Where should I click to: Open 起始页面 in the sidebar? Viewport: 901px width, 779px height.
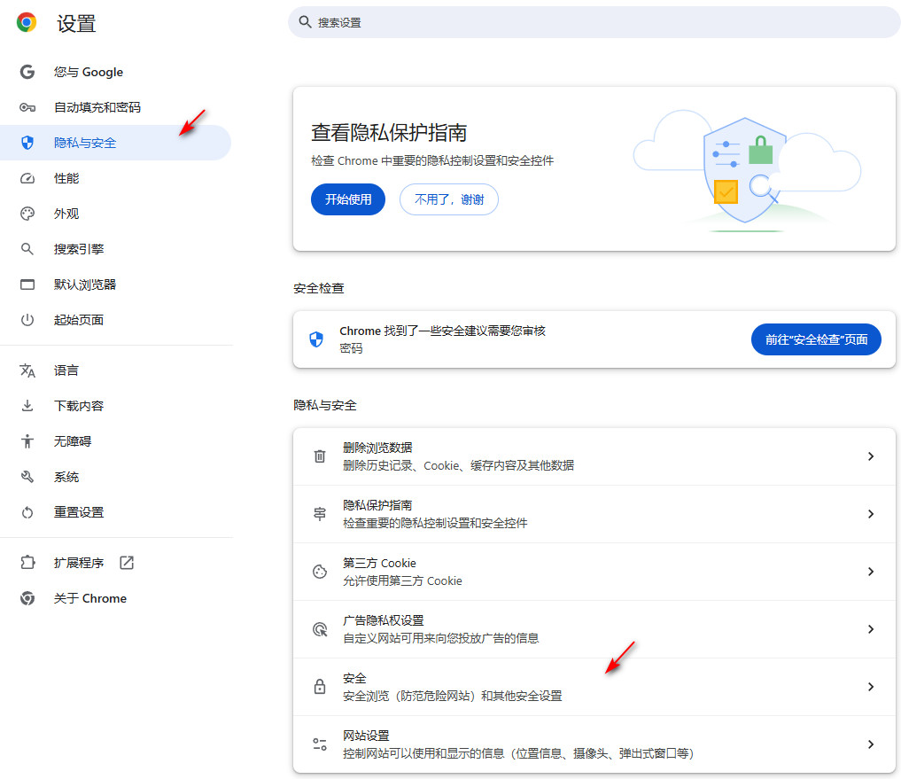coord(115,320)
